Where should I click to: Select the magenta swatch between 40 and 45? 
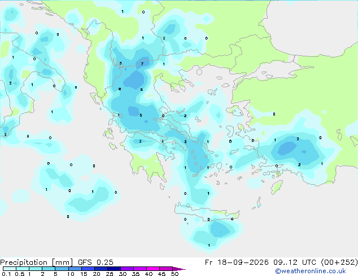tap(153, 269)
